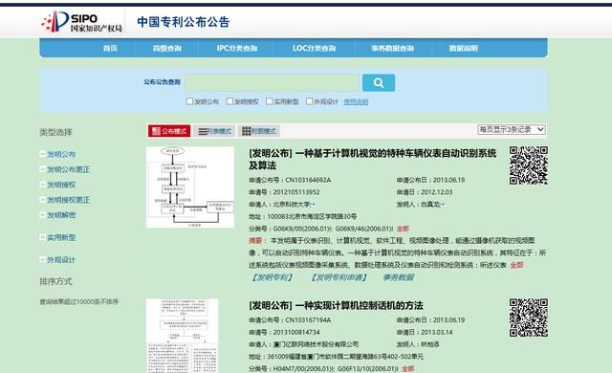Select 发明公布更正 in the type sidebar
Viewport: 612px width, 373px height.
[x=68, y=169]
